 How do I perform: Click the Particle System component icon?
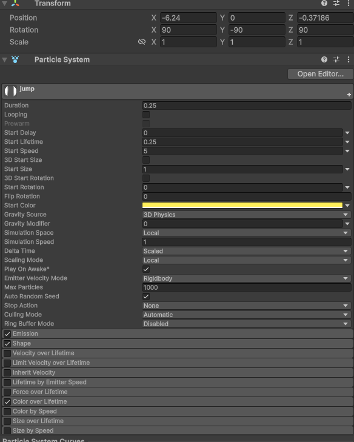[x=15, y=59]
